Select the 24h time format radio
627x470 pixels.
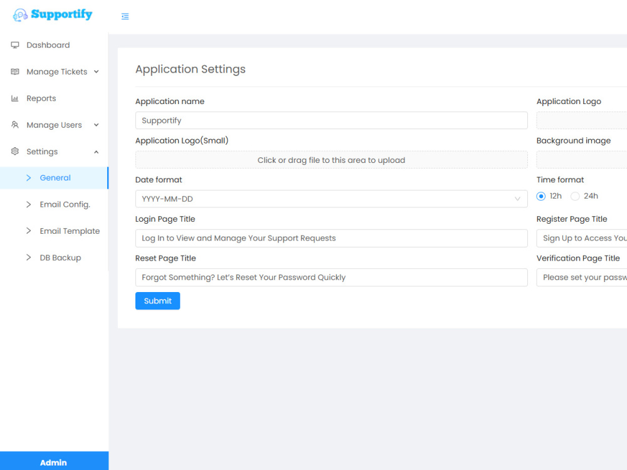[x=575, y=196]
